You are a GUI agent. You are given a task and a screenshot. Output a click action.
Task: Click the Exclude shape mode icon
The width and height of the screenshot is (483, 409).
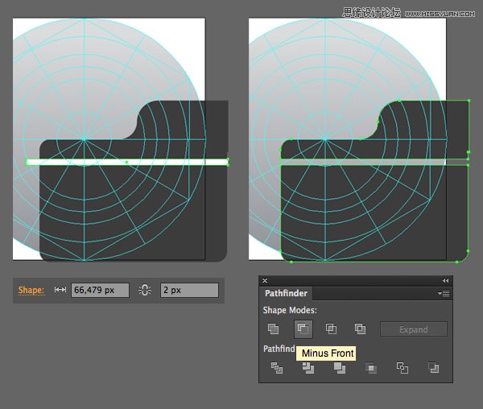pyautogui.click(x=360, y=329)
